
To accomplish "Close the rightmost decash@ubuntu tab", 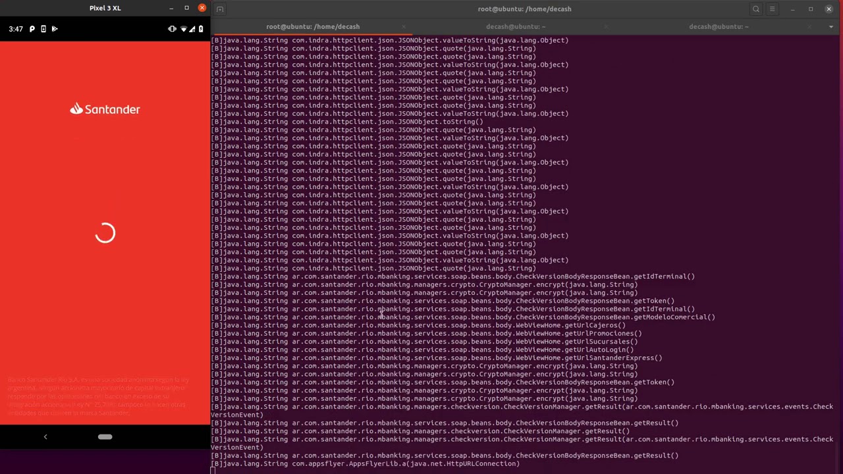I will 809,27.
